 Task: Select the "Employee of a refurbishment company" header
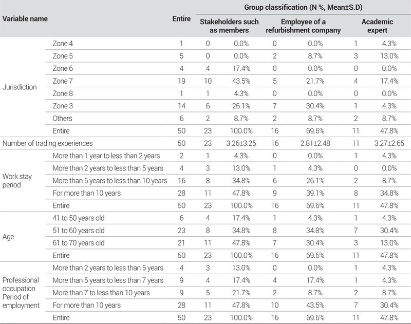[304, 26]
